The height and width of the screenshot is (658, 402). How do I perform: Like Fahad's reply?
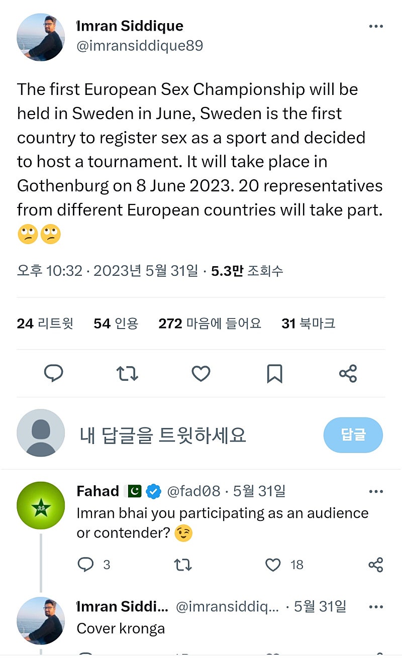(273, 565)
